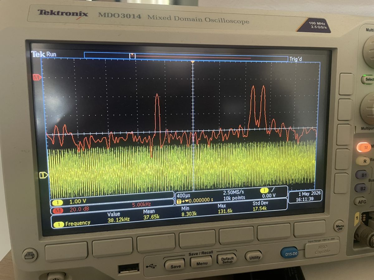Touch the measurement value '38.12kHz'

tap(118, 219)
